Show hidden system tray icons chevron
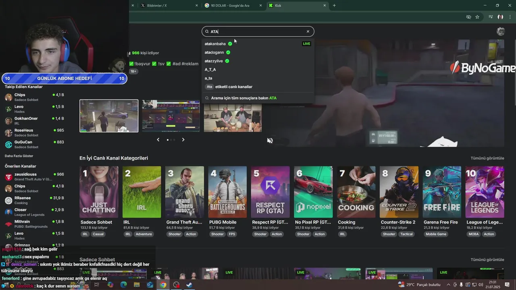Image resolution: width=516 pixels, height=290 pixels. click(448, 285)
